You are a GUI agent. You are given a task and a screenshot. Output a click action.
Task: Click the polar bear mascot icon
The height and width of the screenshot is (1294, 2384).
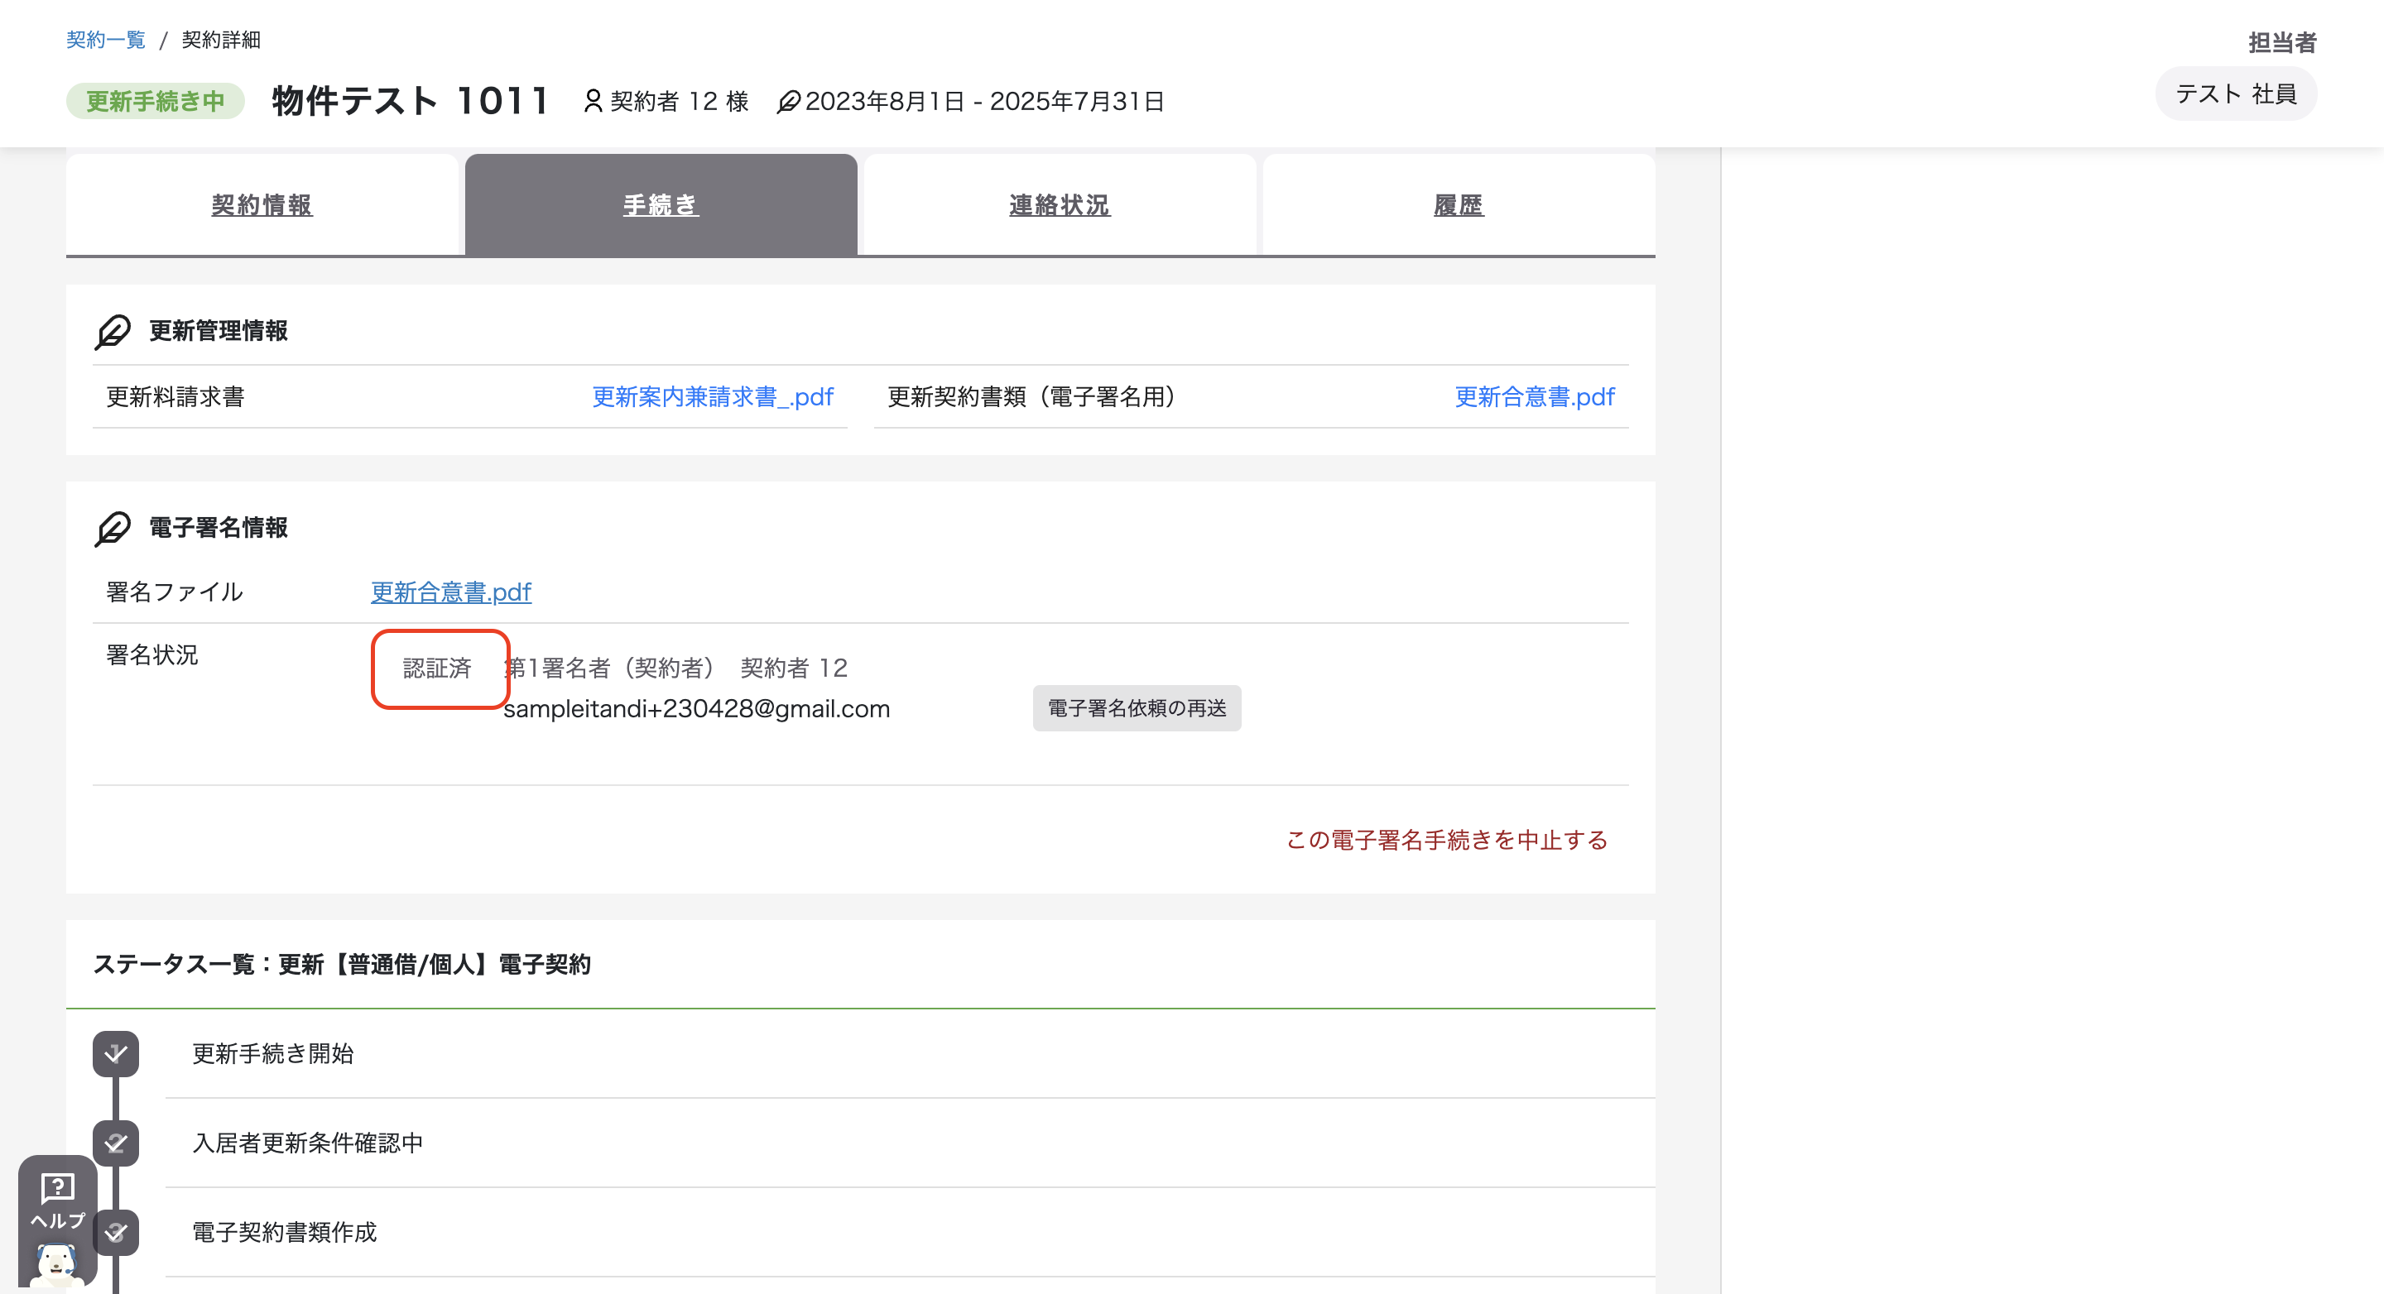pyautogui.click(x=56, y=1264)
